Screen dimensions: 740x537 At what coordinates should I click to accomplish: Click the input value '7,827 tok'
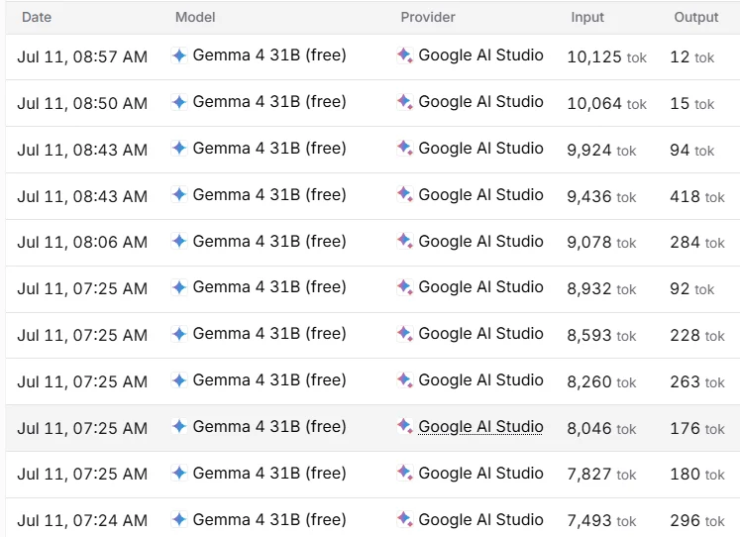point(601,475)
